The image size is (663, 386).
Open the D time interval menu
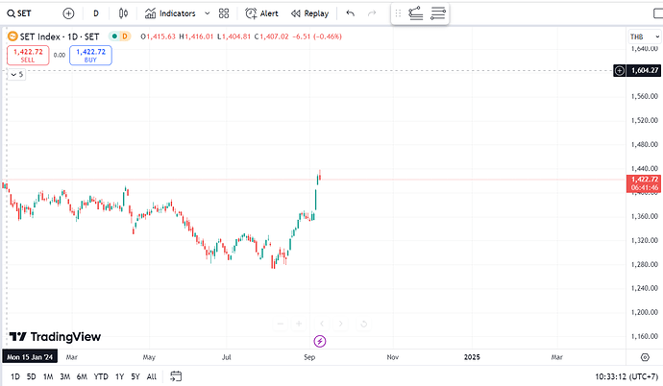click(x=96, y=13)
